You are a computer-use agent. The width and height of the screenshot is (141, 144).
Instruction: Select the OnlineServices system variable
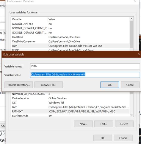tap(70, 98)
